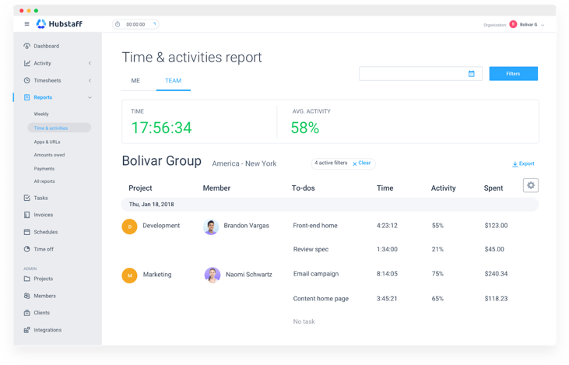This screenshot has height=365, width=569.
Task: Click Naomi Schwartz member name
Action: tap(249, 275)
